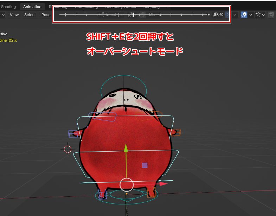
Task: Toggle X-ray display at the header's right end
Action: tap(271, 15)
